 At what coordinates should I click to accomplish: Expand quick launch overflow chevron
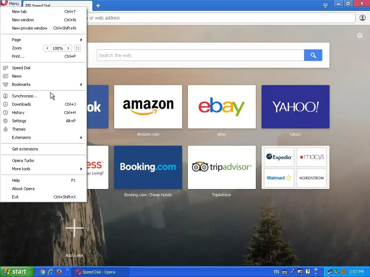[x=68, y=270]
